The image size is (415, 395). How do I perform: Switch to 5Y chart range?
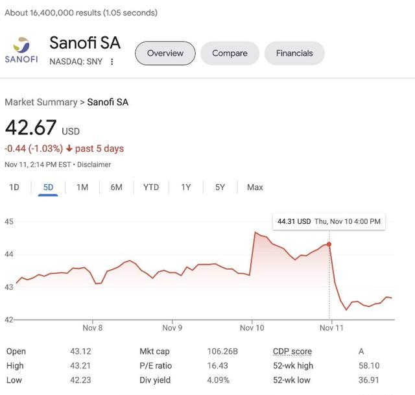click(x=220, y=187)
